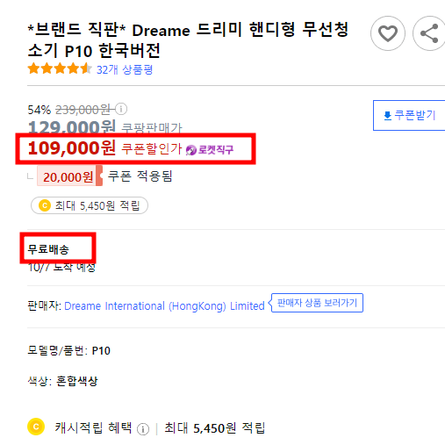
Task: Click info icon beside 캐시적립 혜택
Action: (x=143, y=429)
